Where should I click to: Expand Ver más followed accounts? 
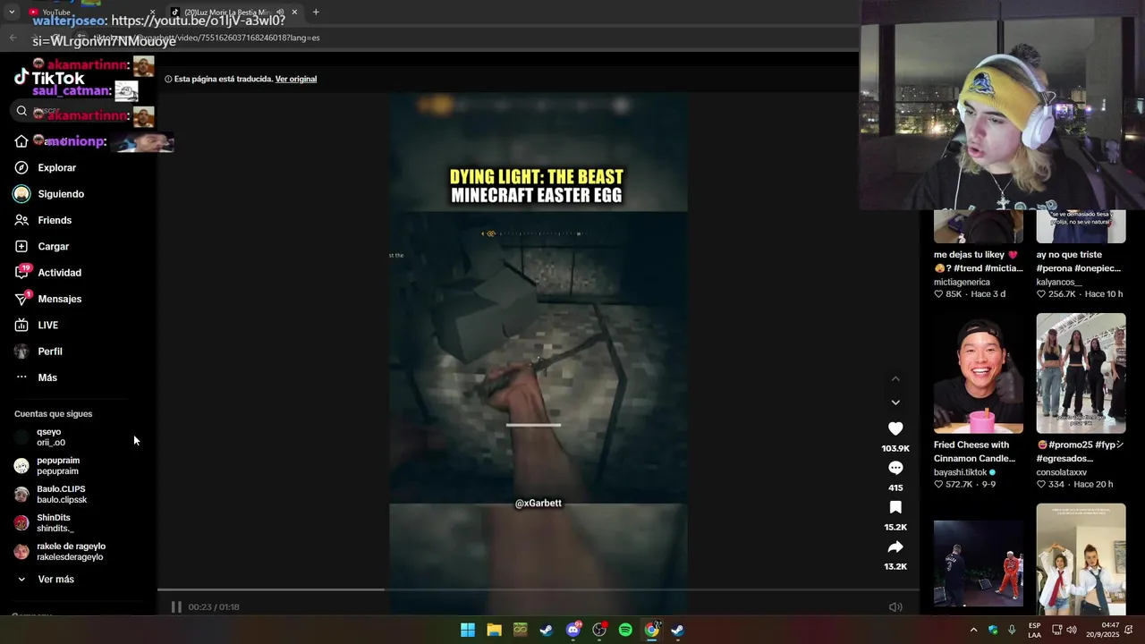[55, 580]
